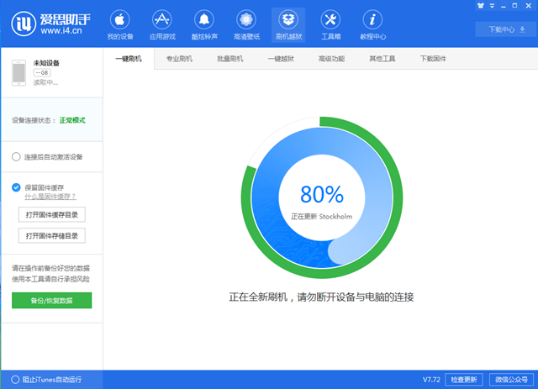Switch to 一键越狱 tab
Screen dimensions: 538x389
[281, 59]
